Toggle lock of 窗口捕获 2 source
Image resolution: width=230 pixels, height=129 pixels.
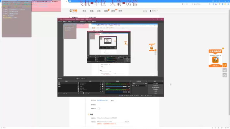103,85
